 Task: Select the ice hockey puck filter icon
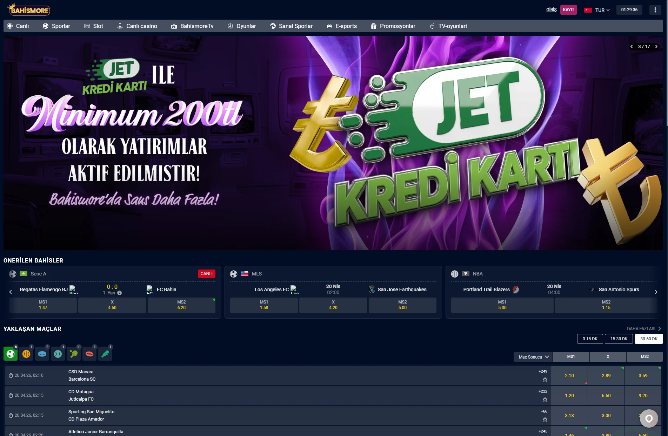click(x=42, y=354)
